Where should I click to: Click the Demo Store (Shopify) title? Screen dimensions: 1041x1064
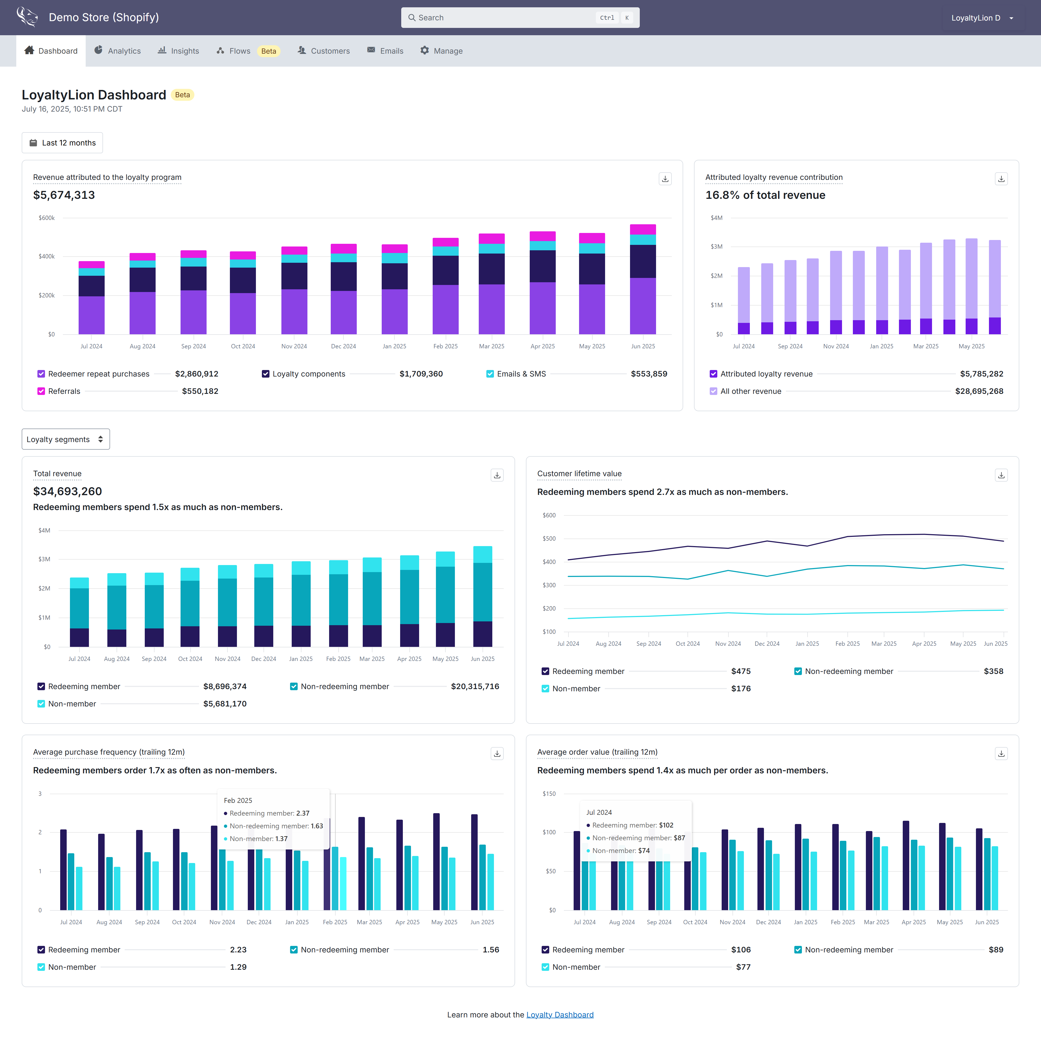tap(104, 17)
